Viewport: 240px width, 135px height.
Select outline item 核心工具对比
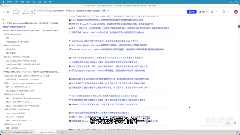[11, 53]
